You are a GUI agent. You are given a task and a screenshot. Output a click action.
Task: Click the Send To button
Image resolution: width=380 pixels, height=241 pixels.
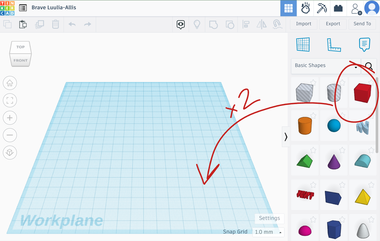(x=362, y=24)
